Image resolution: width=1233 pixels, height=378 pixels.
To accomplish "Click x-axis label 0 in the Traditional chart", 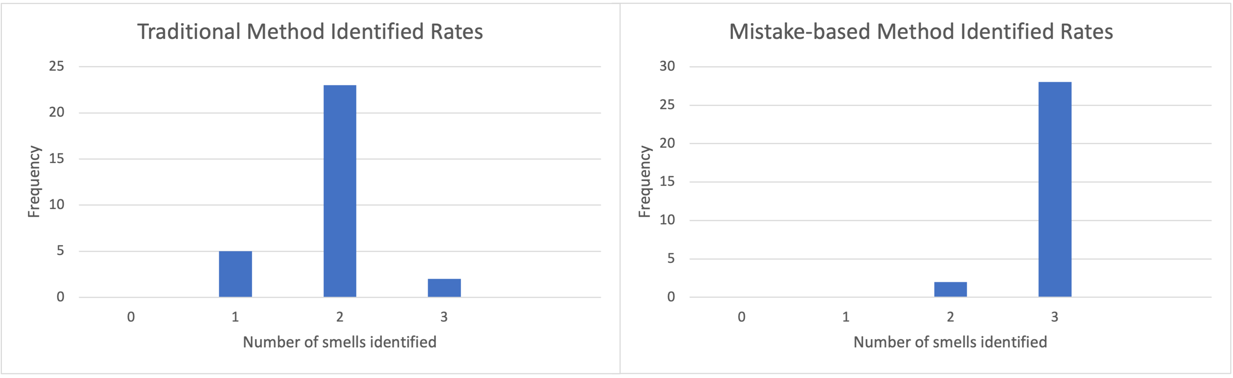I will (x=131, y=317).
